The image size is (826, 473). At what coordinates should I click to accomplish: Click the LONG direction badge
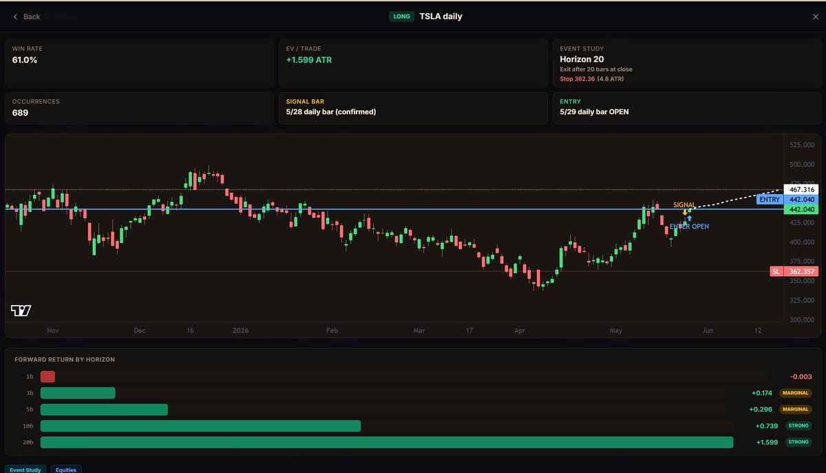coord(401,17)
